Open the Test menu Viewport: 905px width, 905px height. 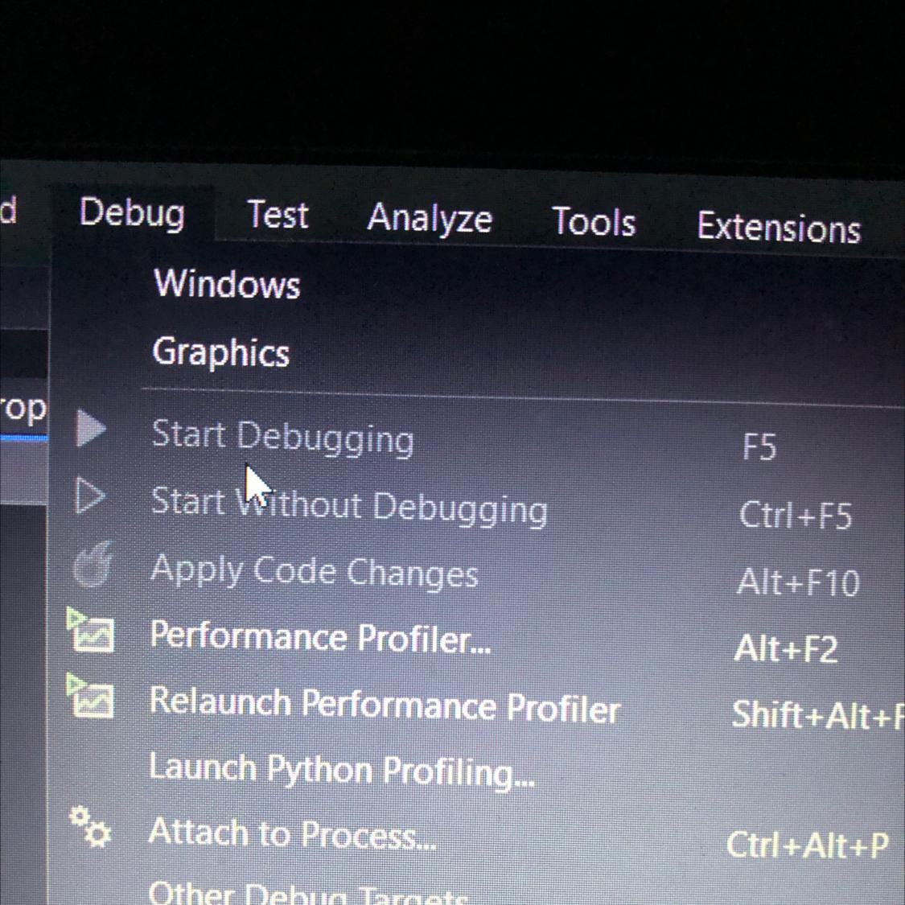(x=278, y=216)
